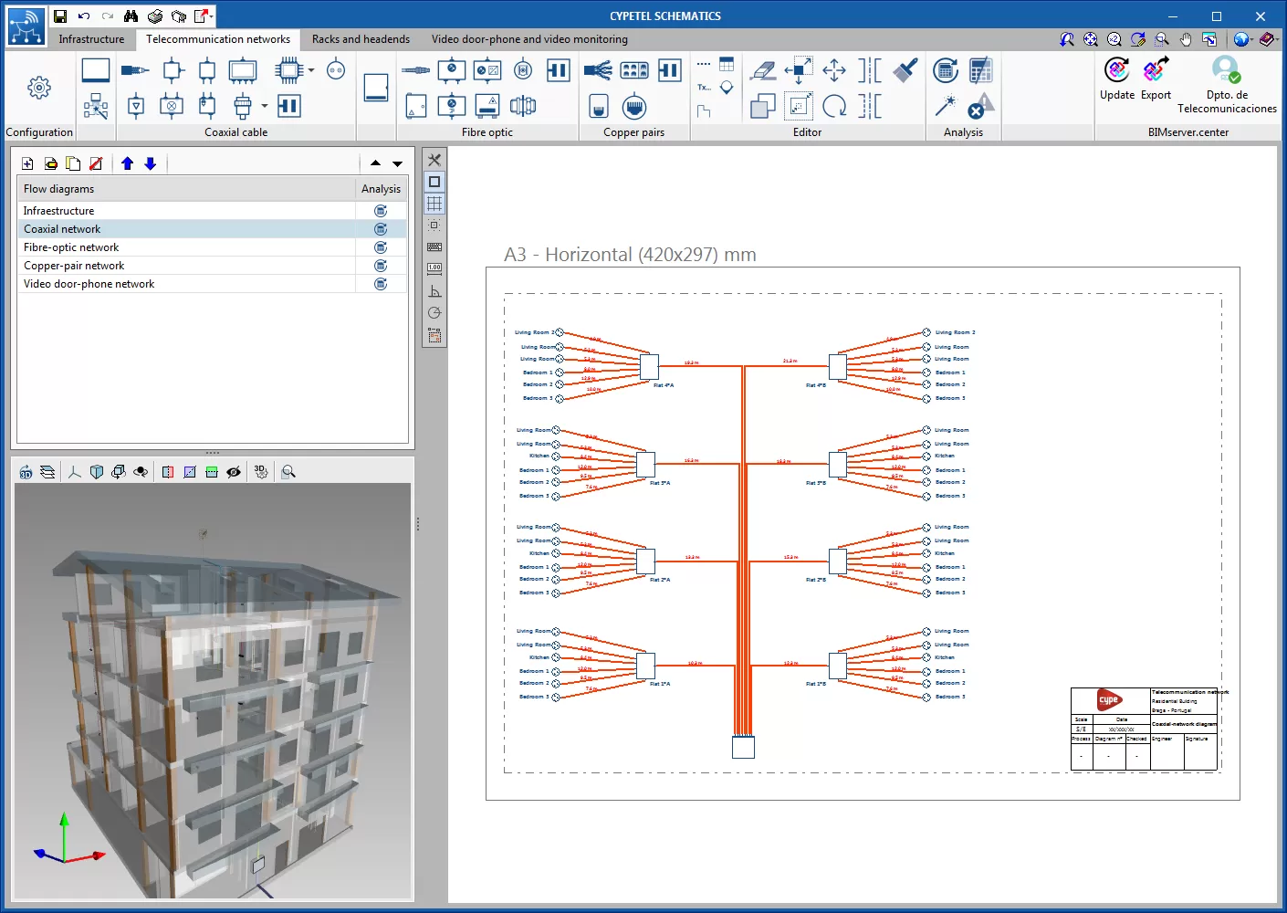Screen dimensions: 1287x913
Task: Click the Flow diagrams column header
Action: tap(186, 189)
